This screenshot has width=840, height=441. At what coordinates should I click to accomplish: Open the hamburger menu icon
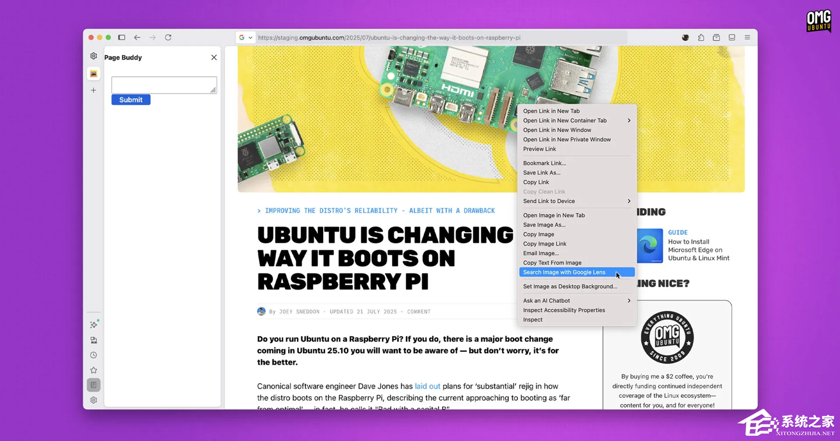pos(747,37)
